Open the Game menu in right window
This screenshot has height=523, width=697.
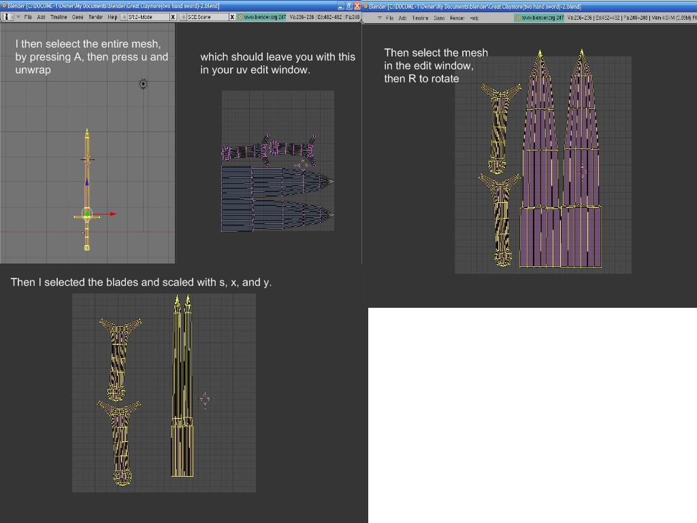[x=439, y=18]
